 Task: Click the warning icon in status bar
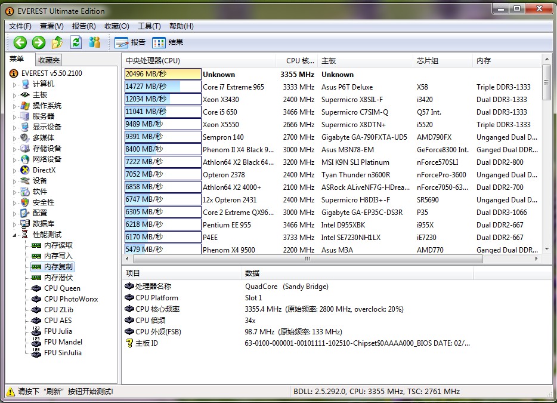[x=11, y=392]
